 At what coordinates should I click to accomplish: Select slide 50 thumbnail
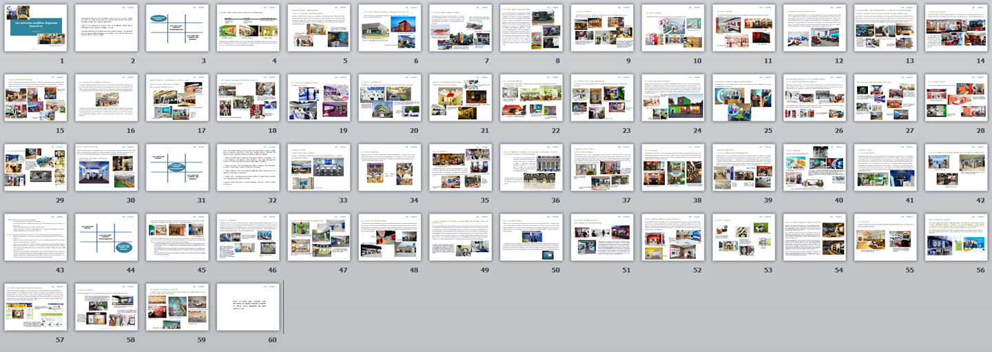point(532,238)
